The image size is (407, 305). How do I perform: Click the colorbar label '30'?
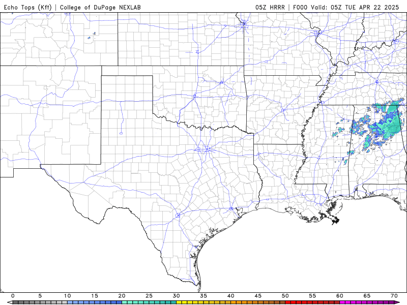coord(176,296)
